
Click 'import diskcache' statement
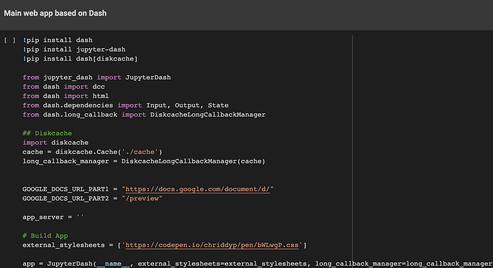[55, 142]
